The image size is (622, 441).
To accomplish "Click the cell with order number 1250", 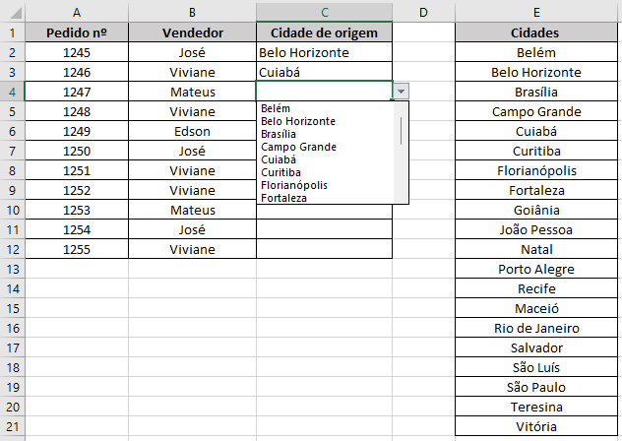I will click(x=76, y=151).
